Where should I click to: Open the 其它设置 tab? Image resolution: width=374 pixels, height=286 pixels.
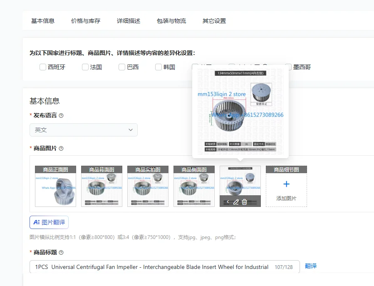point(214,21)
